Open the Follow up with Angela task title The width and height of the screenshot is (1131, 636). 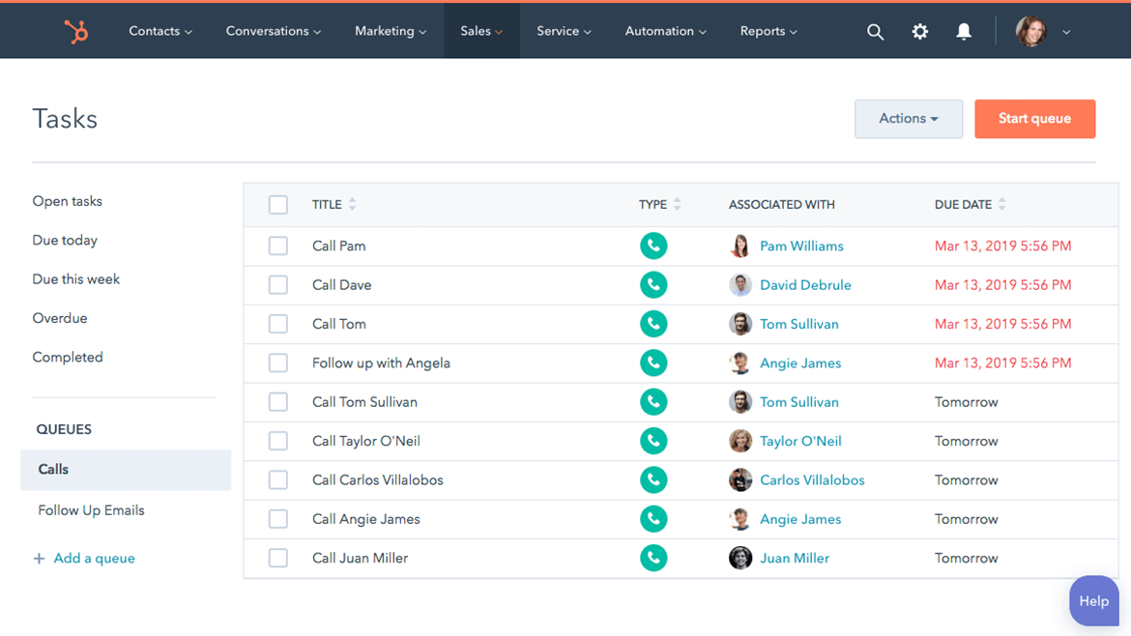click(x=381, y=362)
